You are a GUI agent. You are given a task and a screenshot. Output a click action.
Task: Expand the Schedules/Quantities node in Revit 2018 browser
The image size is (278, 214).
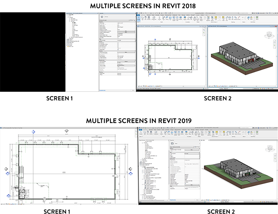pyautogui.click(x=67, y=41)
